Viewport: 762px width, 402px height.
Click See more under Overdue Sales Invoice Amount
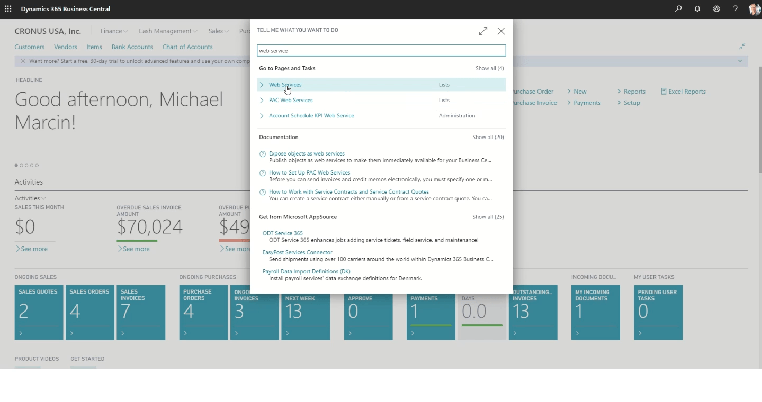pos(133,249)
